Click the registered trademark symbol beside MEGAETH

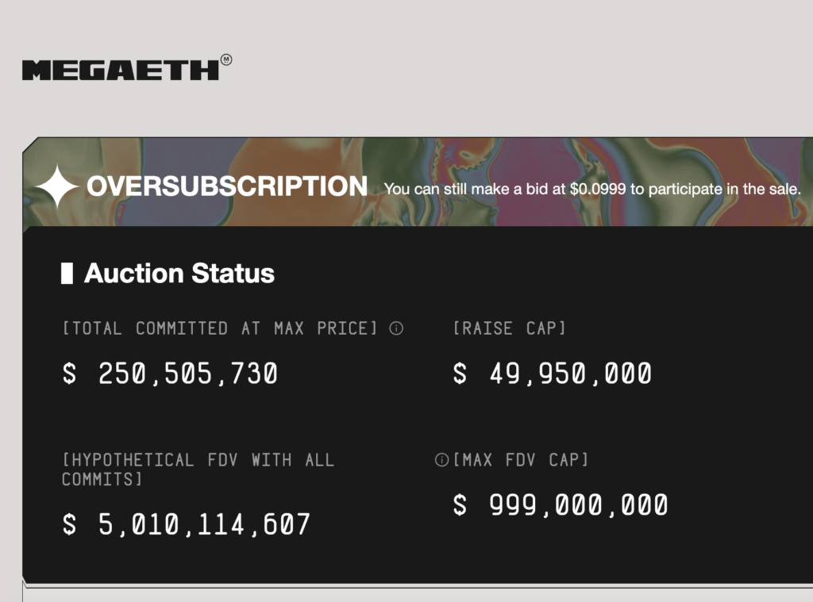coord(226,59)
